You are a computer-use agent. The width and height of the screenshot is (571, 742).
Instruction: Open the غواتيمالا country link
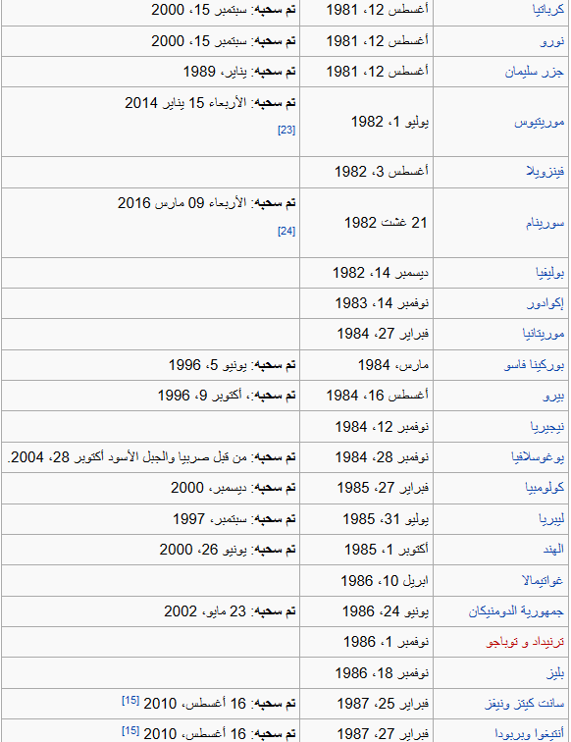tap(544, 580)
